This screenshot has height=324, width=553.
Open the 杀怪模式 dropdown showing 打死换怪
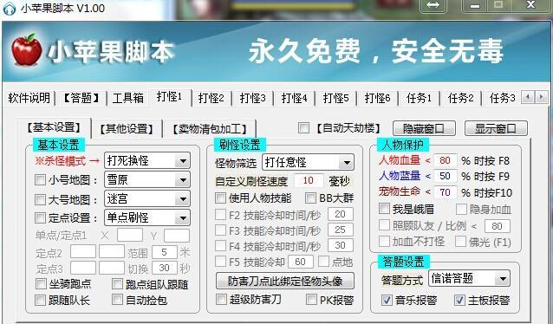click(147, 161)
